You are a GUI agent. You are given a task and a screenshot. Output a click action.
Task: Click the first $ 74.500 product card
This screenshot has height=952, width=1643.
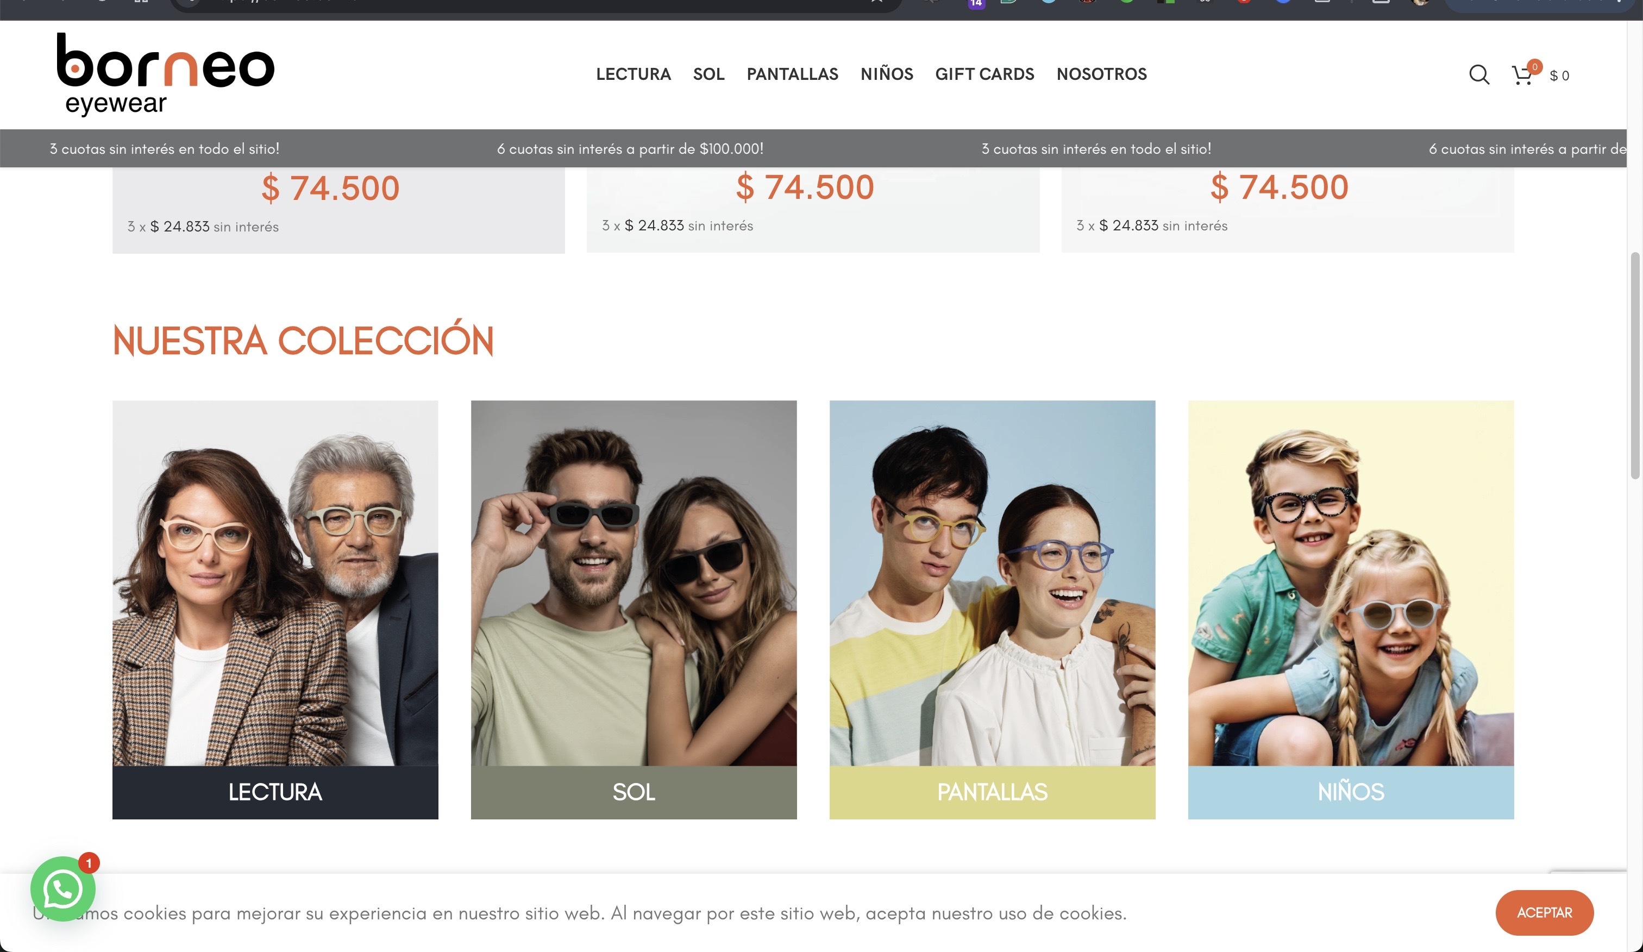[338, 210]
